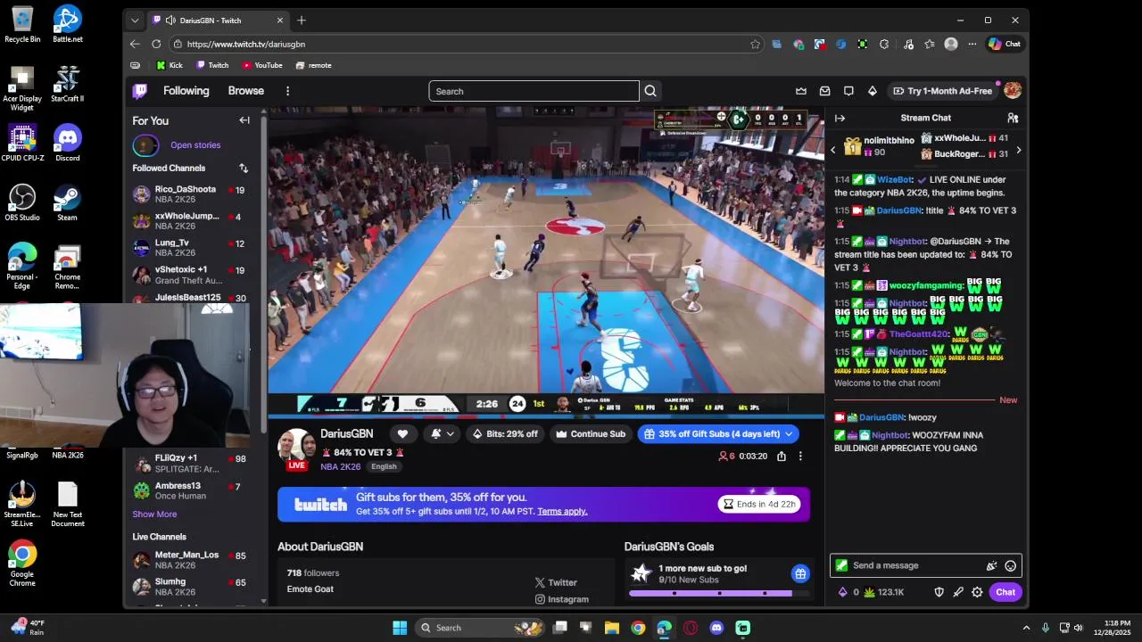The height and width of the screenshot is (642, 1142).
Task: Click the 35% off Gift Subs button
Action: pyautogui.click(x=718, y=434)
